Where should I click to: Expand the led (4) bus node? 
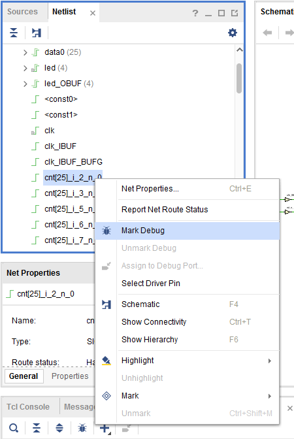tap(25, 68)
